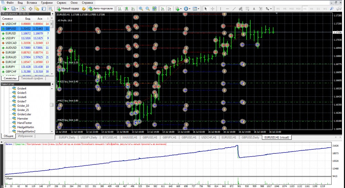Image resolution: width=345 pixels, height=188 pixels.
Task: Click the Navigator list scrollbar thumb
Action: click(52, 105)
